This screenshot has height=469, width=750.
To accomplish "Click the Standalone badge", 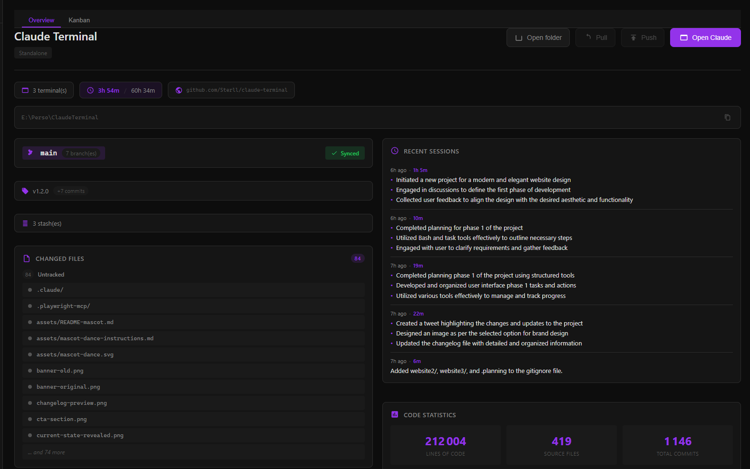I will pos(33,53).
